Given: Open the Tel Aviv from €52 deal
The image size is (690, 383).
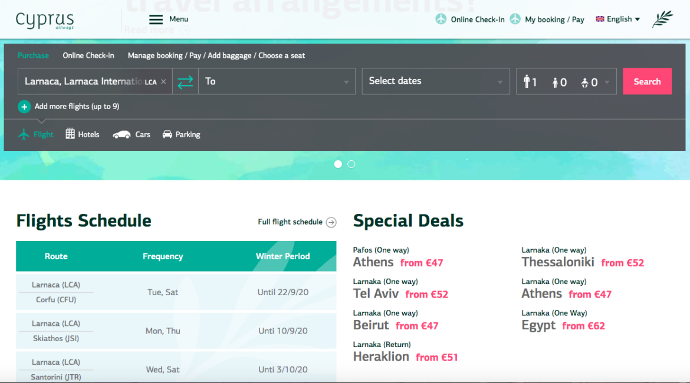Looking at the screenshot, I should 400,289.
